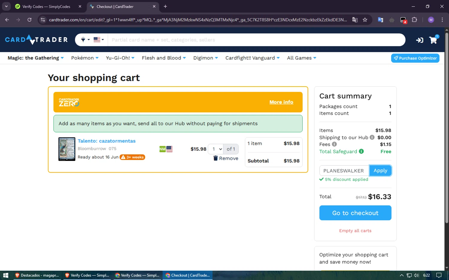
Task: Expand Cardfight!! Vanguard menu
Action: [252, 58]
